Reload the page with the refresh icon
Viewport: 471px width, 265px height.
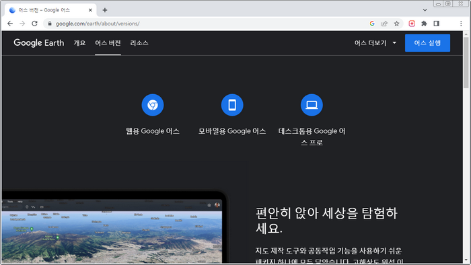point(34,24)
